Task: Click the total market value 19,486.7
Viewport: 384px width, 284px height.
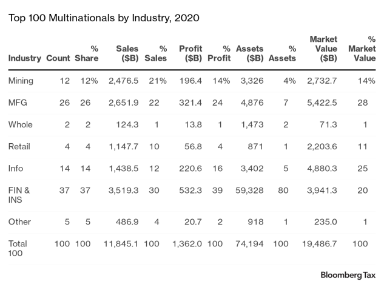Action: pos(320,243)
